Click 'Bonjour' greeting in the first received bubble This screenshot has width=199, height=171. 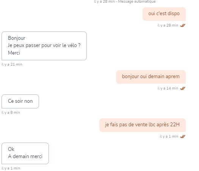click(17, 38)
